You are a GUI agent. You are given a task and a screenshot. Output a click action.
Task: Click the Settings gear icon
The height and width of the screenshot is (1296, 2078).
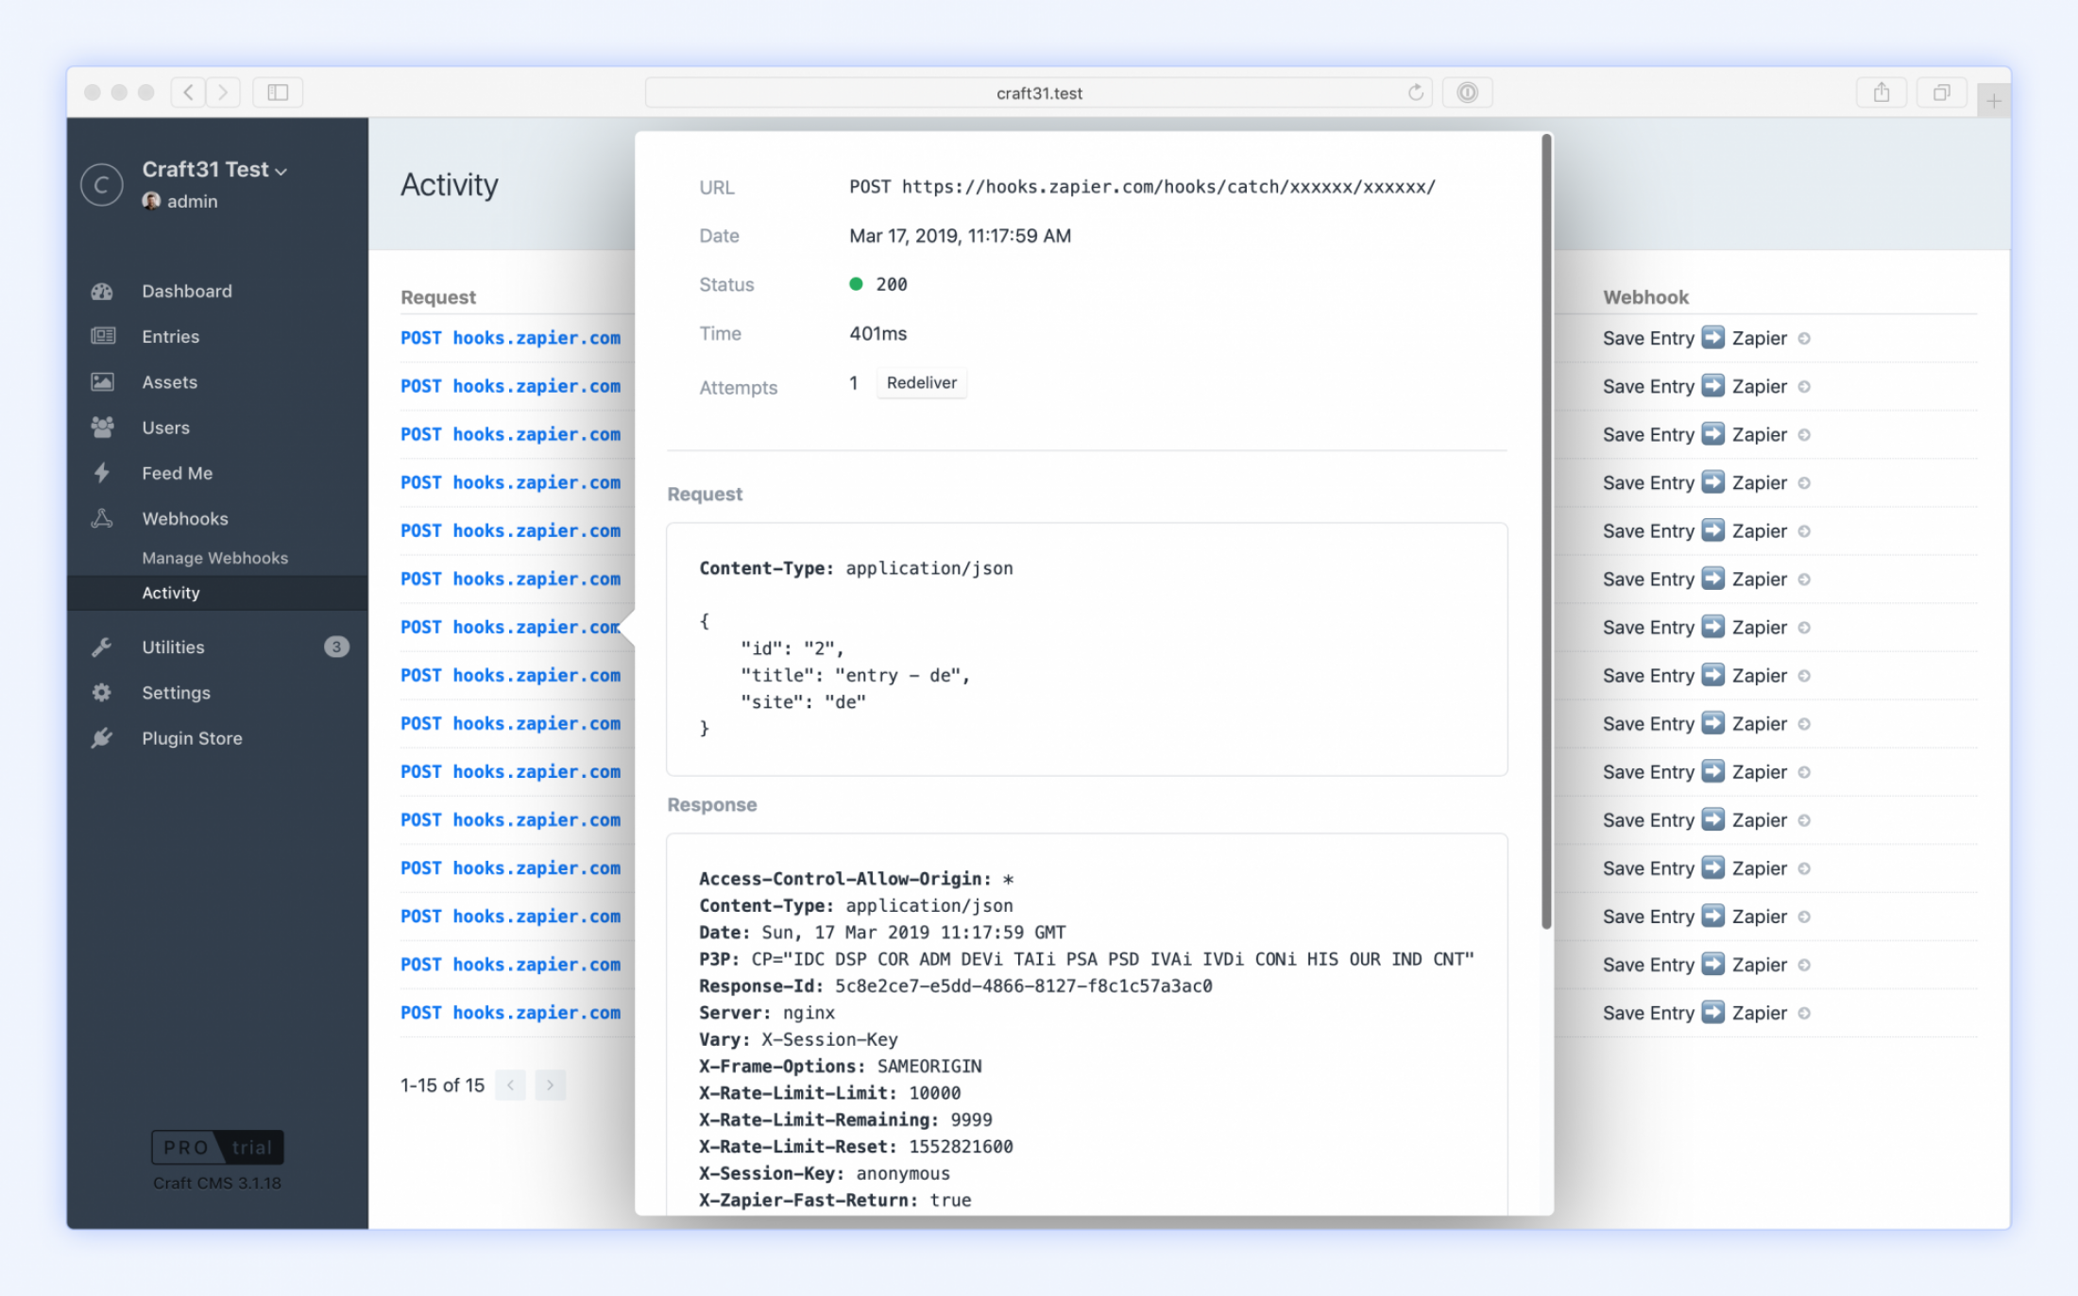101,692
